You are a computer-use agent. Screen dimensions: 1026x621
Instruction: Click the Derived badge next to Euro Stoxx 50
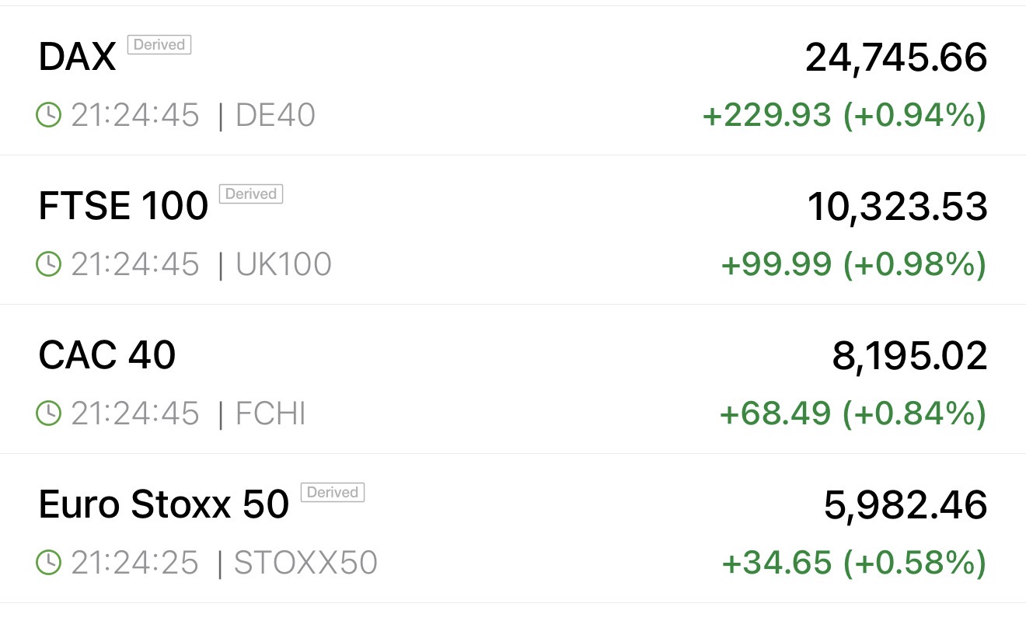[333, 493]
